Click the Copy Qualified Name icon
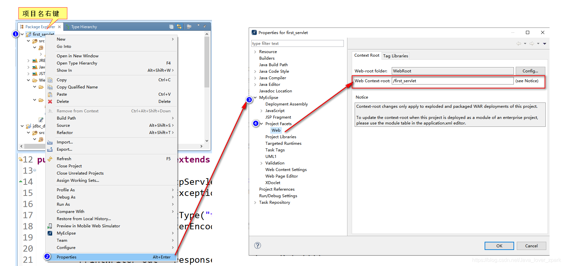The width and height of the screenshot is (564, 266). click(50, 87)
